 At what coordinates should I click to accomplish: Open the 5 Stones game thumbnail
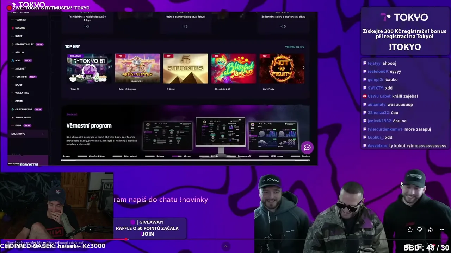click(x=185, y=69)
